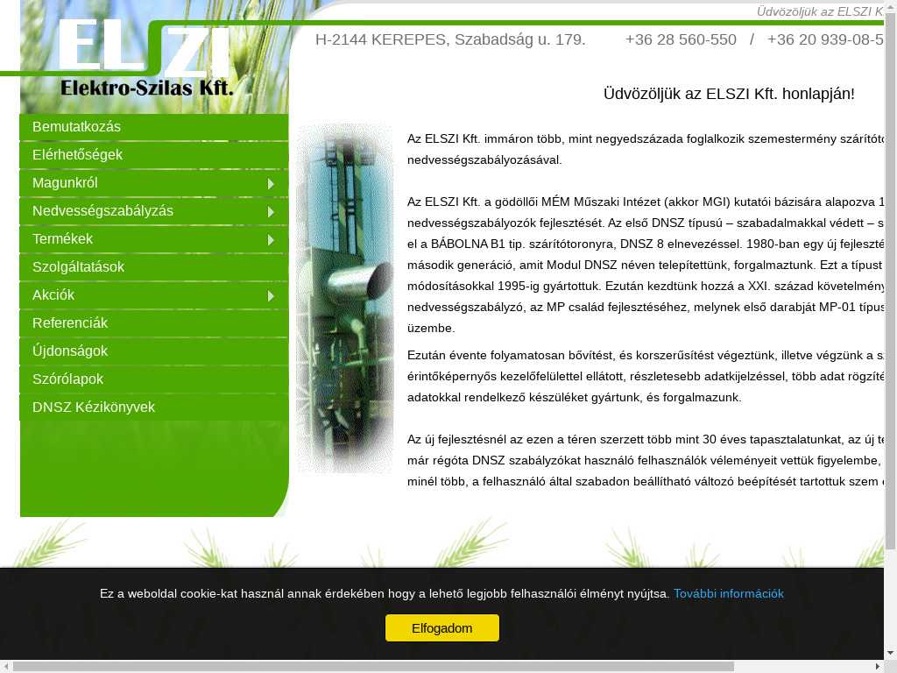The width and height of the screenshot is (897, 673).
Task: Open the Szolgáltatások page
Action: [154, 267]
